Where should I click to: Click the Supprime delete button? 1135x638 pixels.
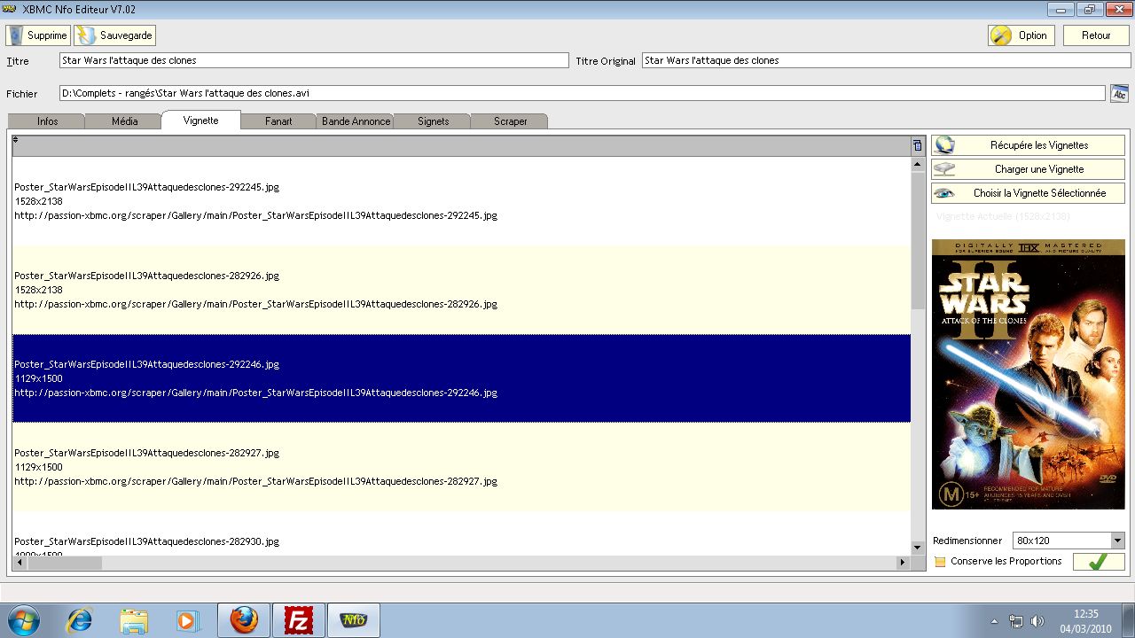(38, 35)
